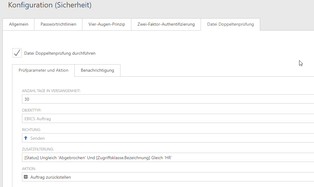Show the Benachrichtigung sub-tab
This screenshot has width=314, height=187.
point(97,70)
